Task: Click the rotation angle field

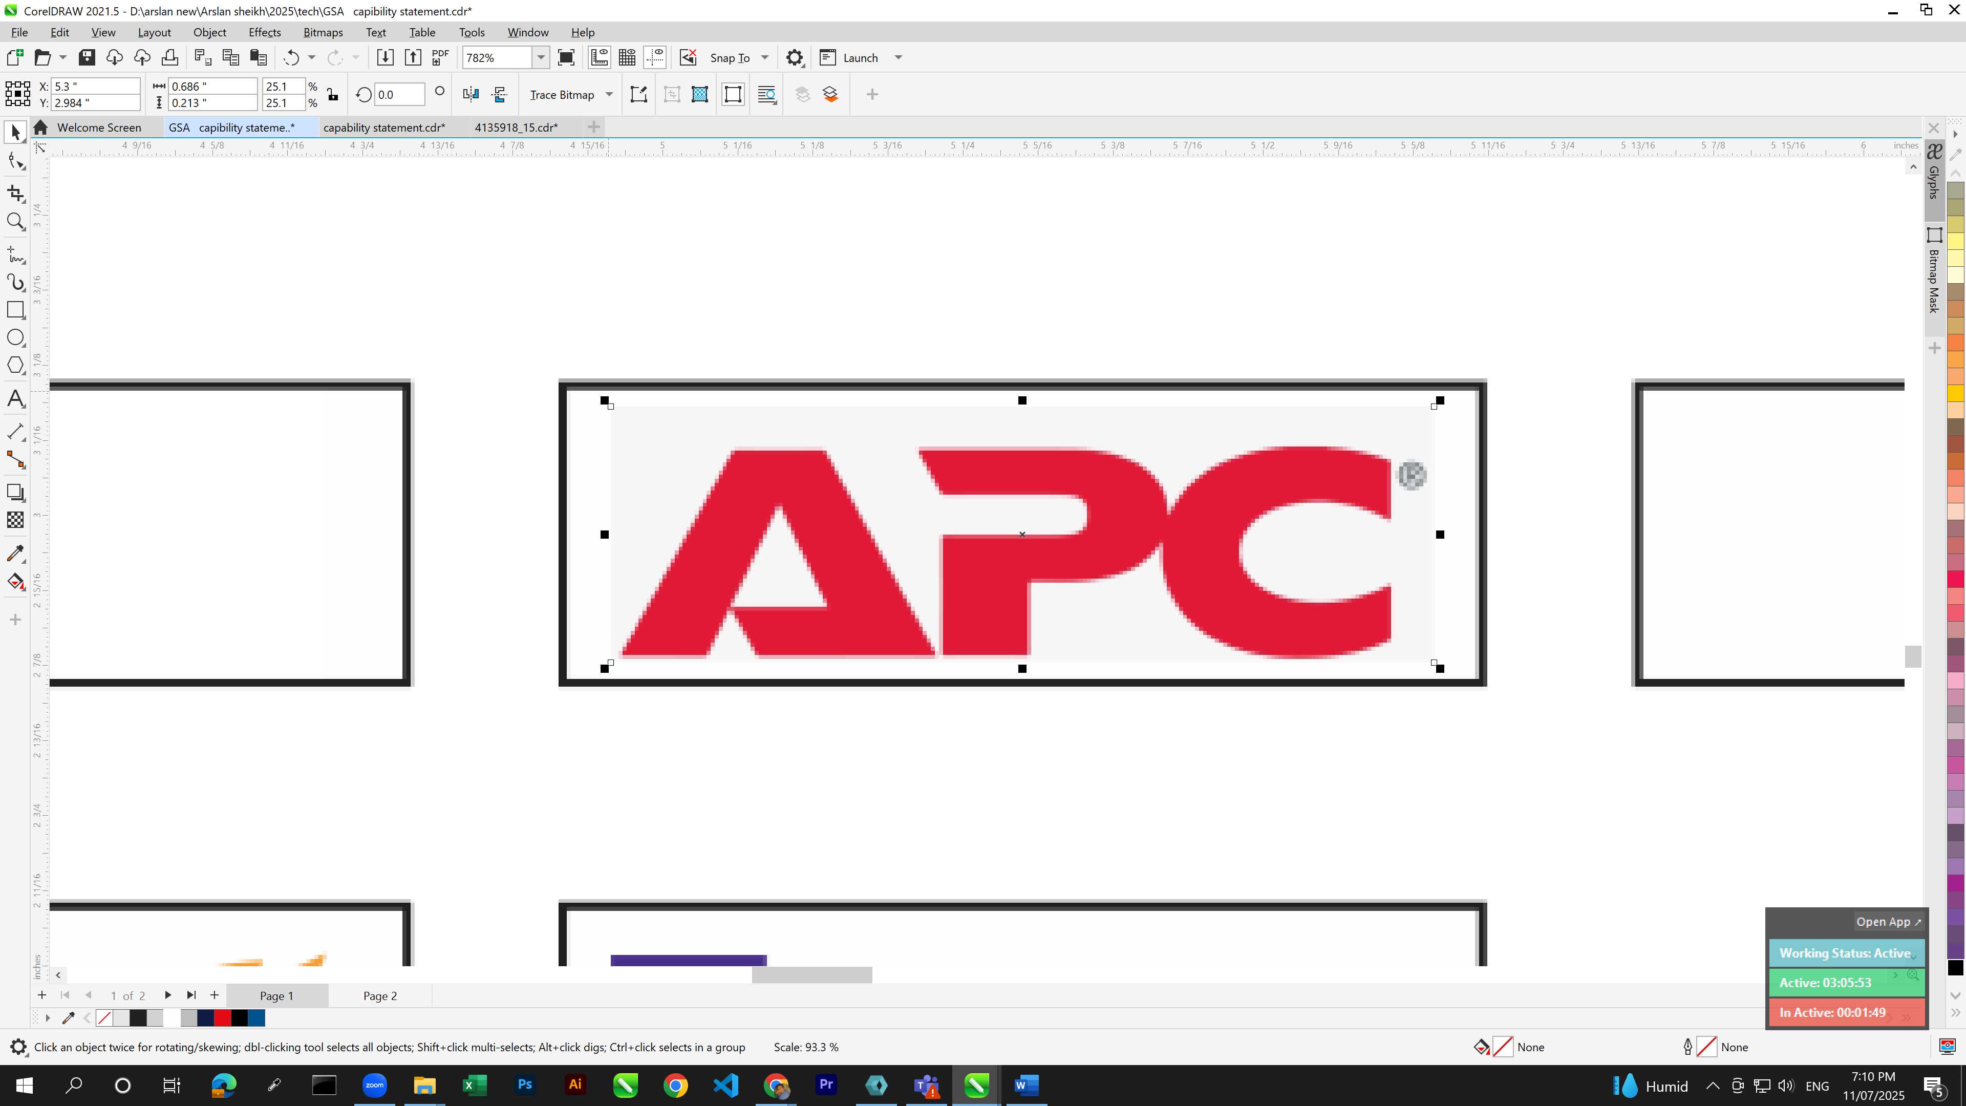Action: click(x=399, y=95)
